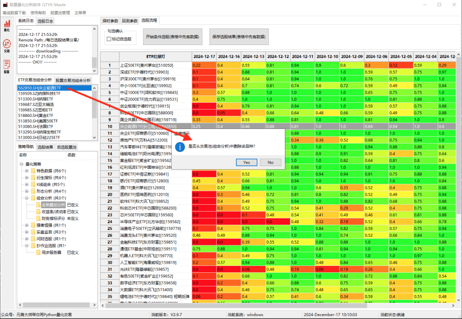The image size is (462, 319).
Task: Click the row 1 上证50ETF name cell
Action: tap(156, 65)
